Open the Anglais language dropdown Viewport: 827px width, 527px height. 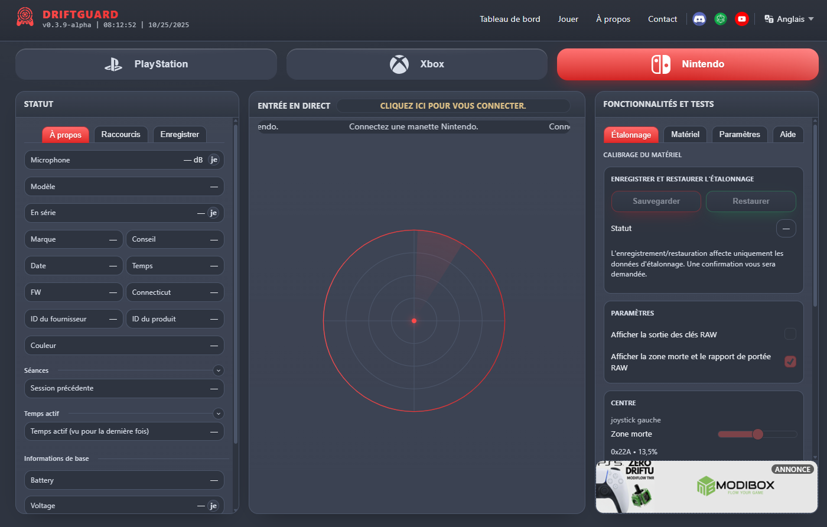pyautogui.click(x=789, y=19)
